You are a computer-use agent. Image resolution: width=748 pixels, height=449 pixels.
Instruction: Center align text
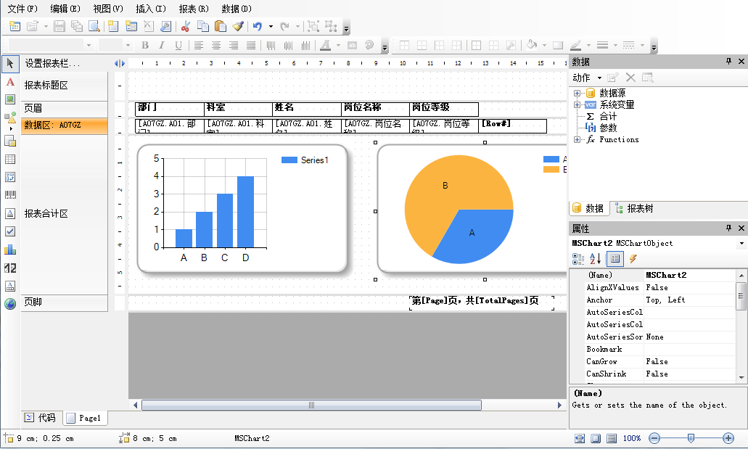click(216, 45)
